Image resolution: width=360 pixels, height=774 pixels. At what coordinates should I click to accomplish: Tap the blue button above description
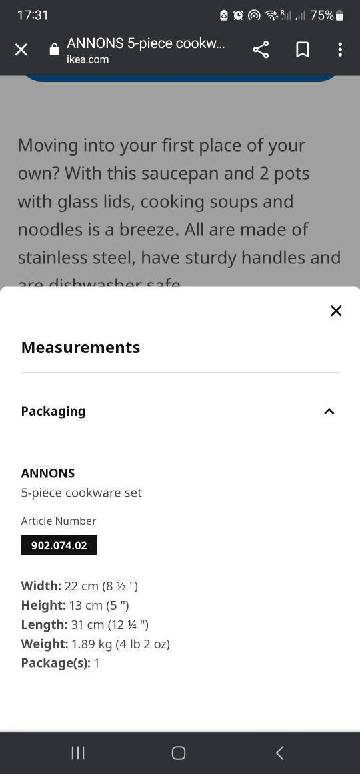180,78
